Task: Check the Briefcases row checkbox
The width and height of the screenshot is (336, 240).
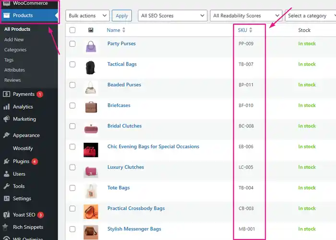Action: [x=72, y=105]
